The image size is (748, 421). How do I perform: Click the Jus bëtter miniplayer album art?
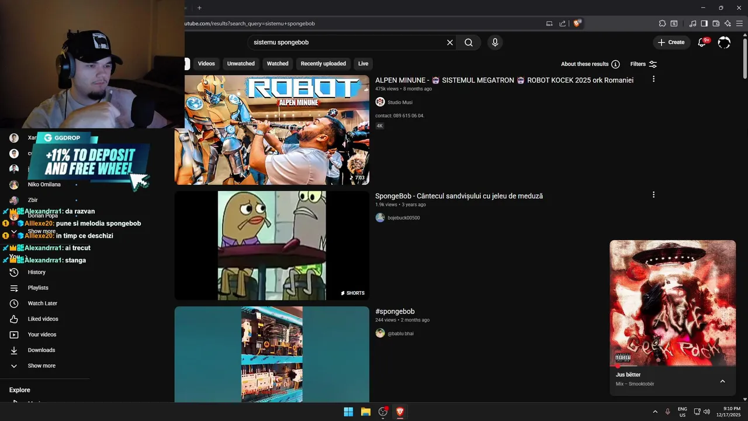click(673, 303)
